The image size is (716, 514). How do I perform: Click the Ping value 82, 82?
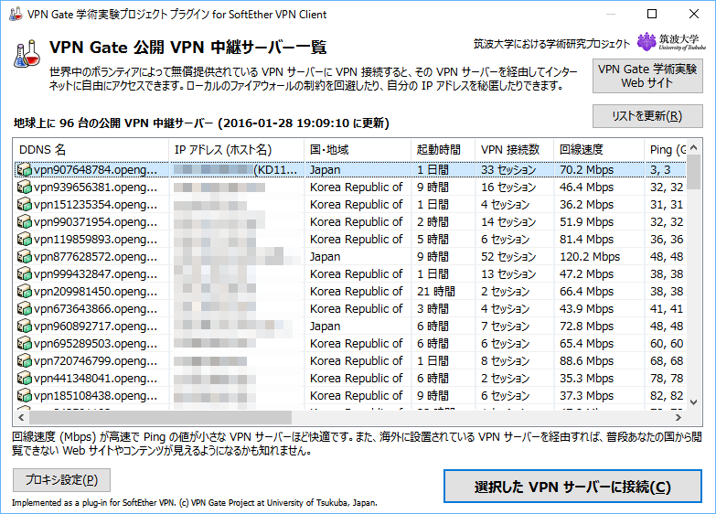(x=667, y=396)
